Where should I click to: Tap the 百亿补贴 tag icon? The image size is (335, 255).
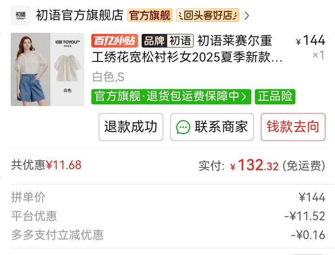coord(115,40)
